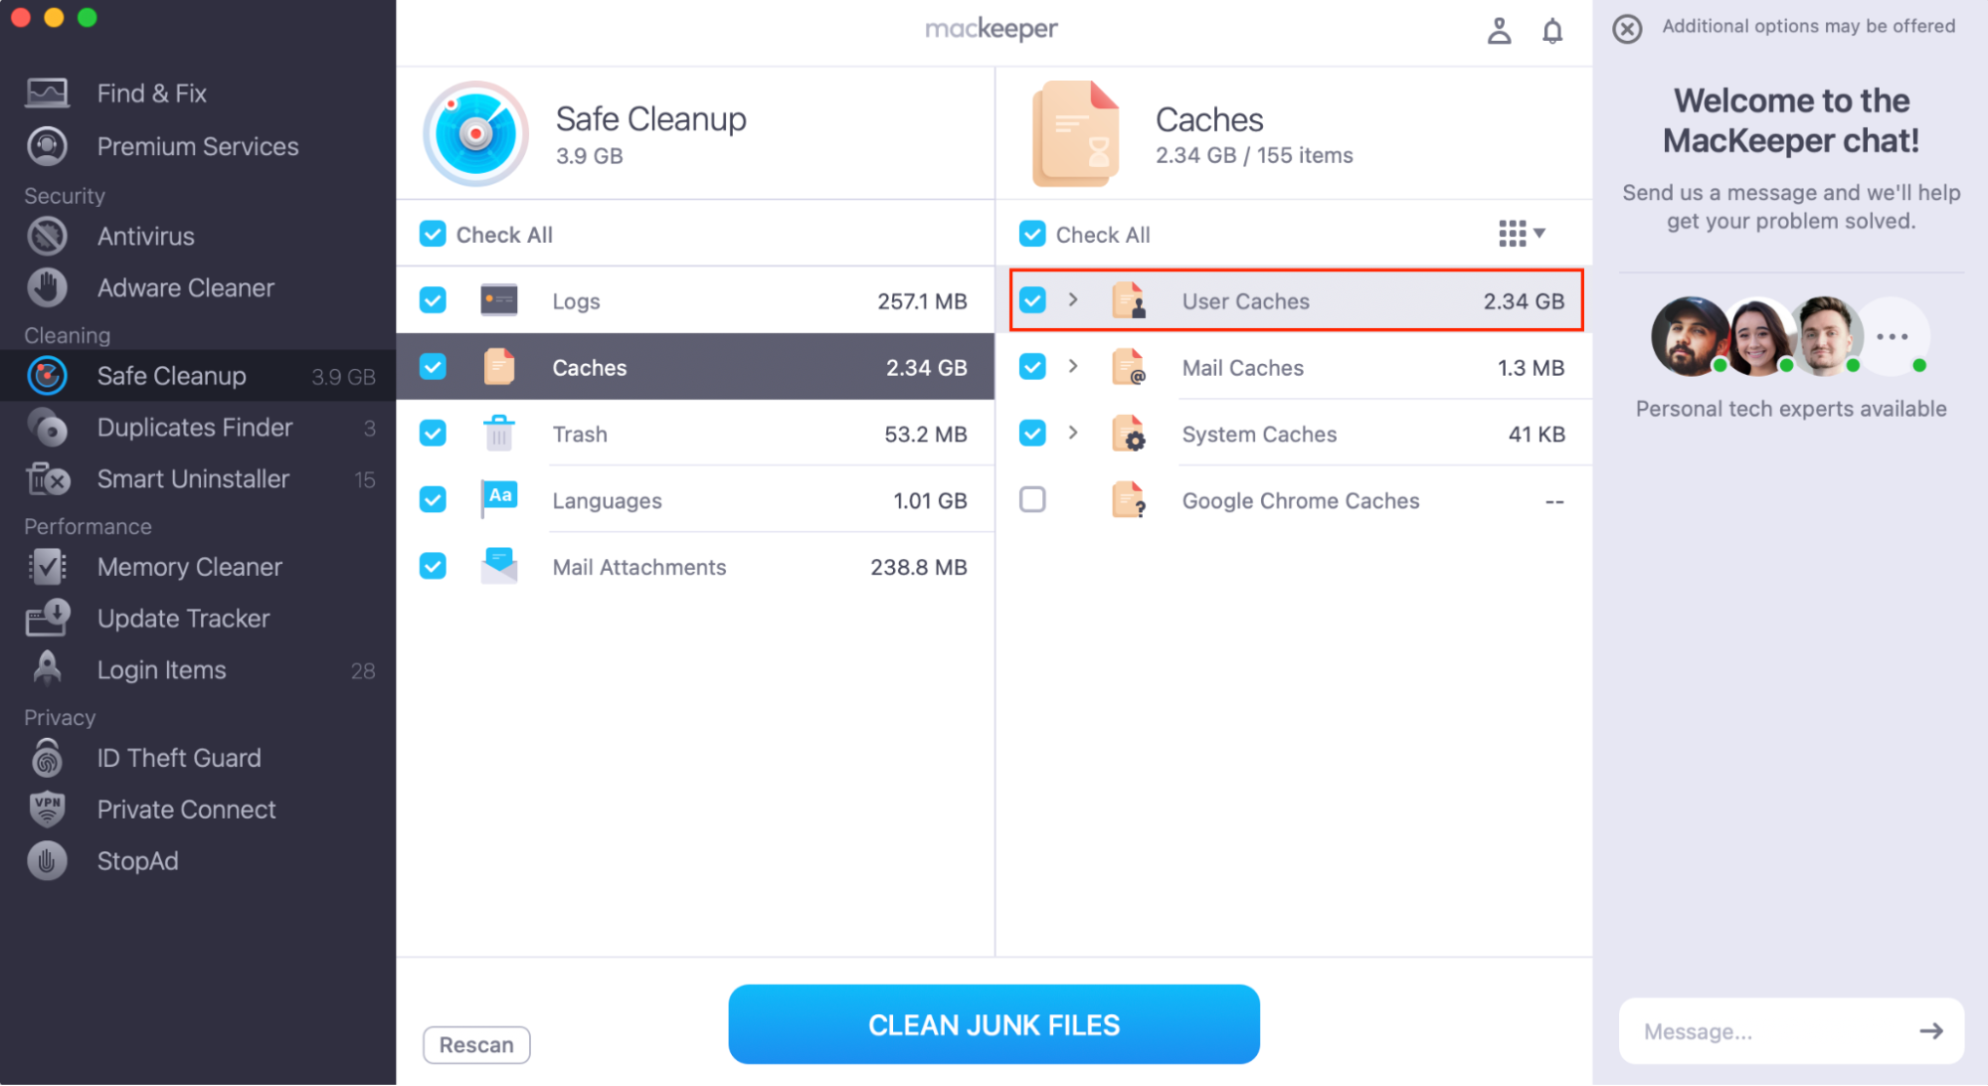Uncheck Check All in the Caches panel
1988x1086 pixels.
pos(1032,234)
